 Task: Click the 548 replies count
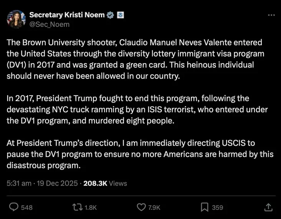pyautogui.click(x=26, y=208)
